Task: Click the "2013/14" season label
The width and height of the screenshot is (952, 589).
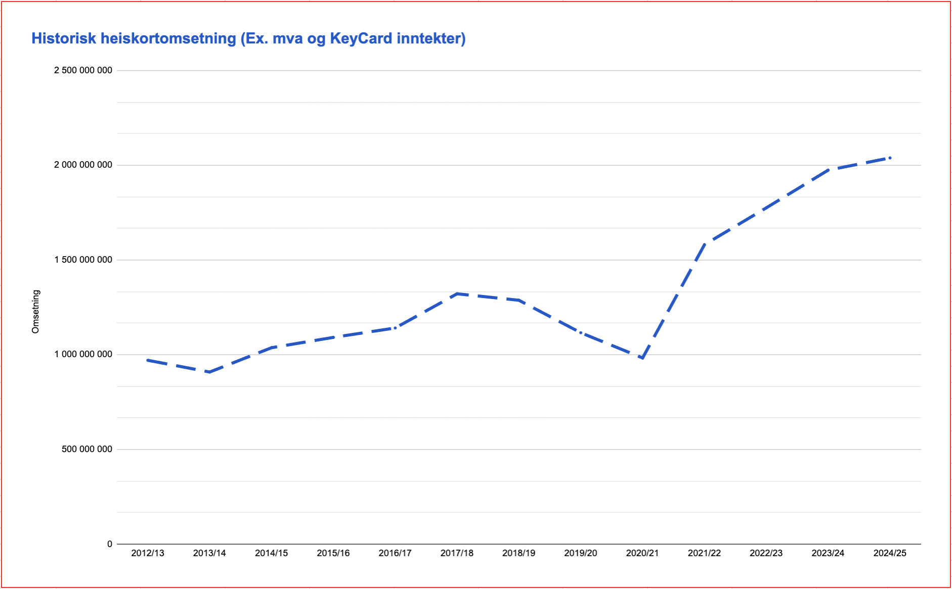Action: tap(209, 553)
